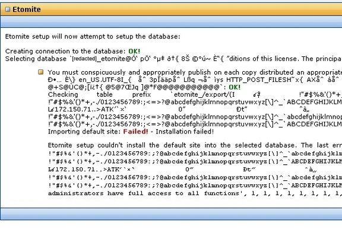Screen dimensions: 342x239
Task: Click 'Etomite setup will now attempt' line
Action: point(93,36)
